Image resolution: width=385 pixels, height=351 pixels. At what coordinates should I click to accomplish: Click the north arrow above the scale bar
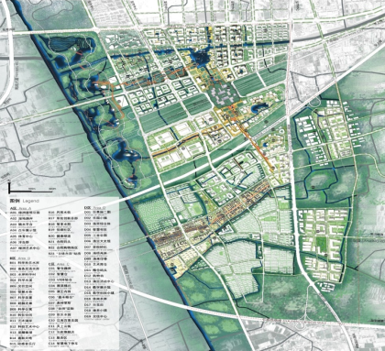[x=9, y=187]
